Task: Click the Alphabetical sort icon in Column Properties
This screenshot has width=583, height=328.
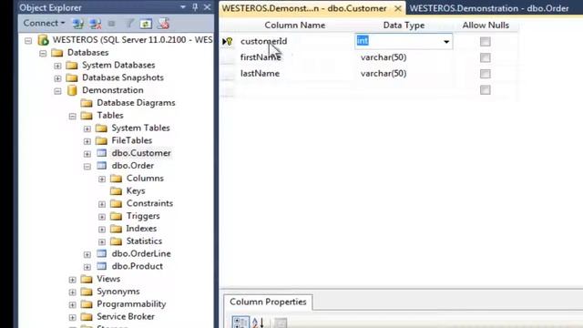Action: [x=258, y=323]
